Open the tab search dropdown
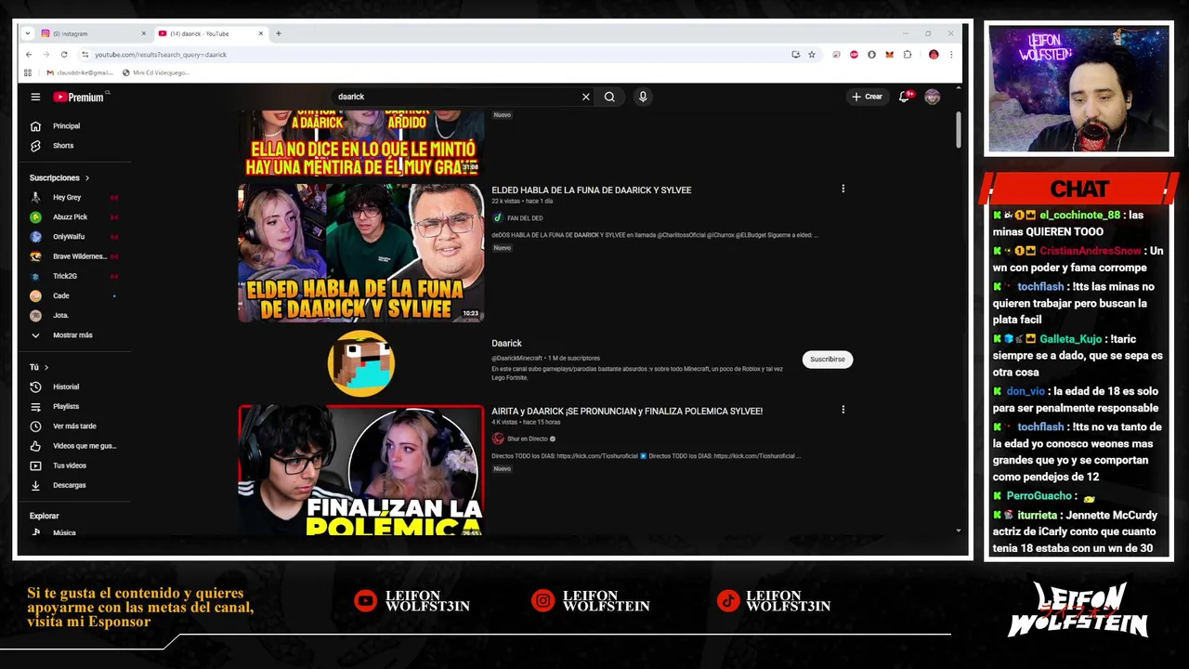The width and height of the screenshot is (1189, 669). pyautogui.click(x=28, y=33)
